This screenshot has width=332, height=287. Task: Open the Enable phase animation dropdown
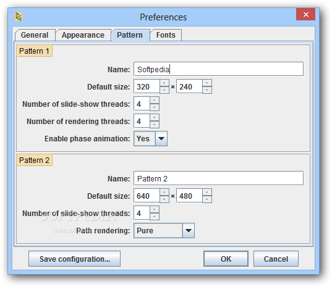tap(161, 139)
